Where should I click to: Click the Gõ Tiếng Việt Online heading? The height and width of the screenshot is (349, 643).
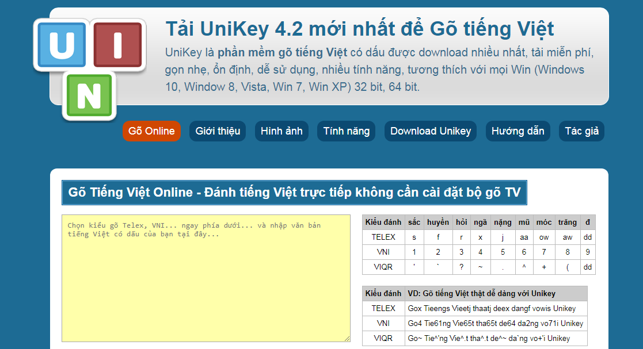[294, 193]
